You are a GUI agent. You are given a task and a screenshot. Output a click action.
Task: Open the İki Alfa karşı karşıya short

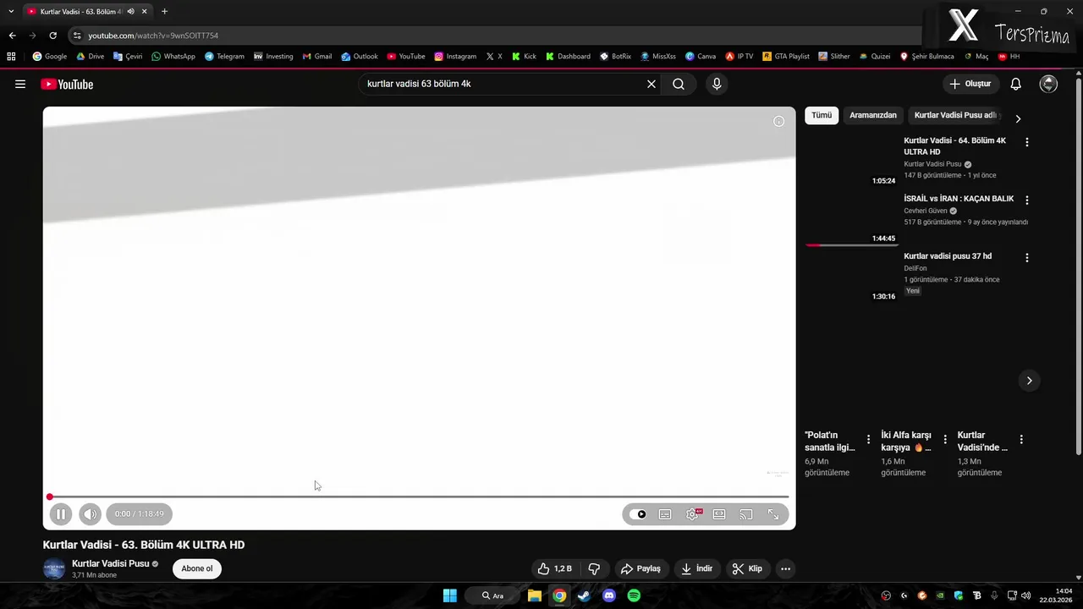907,442
